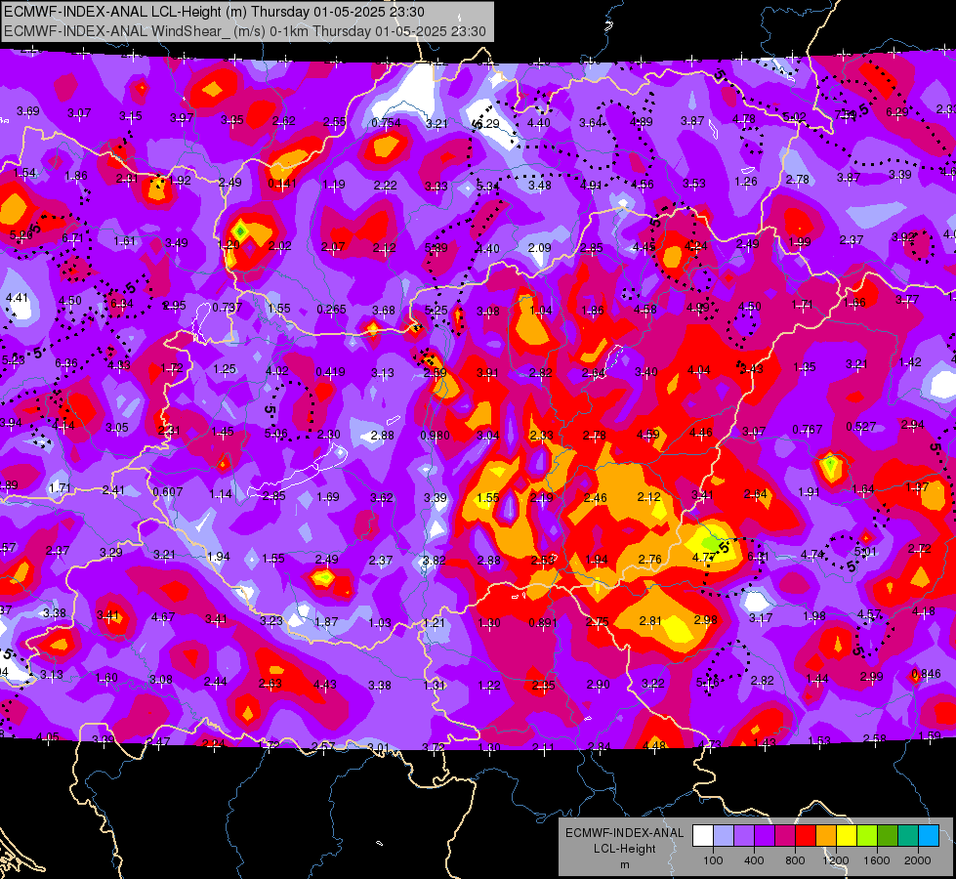Image resolution: width=956 pixels, height=879 pixels.
Task: Click wind shear value 4.41
Action: pyautogui.click(x=17, y=298)
